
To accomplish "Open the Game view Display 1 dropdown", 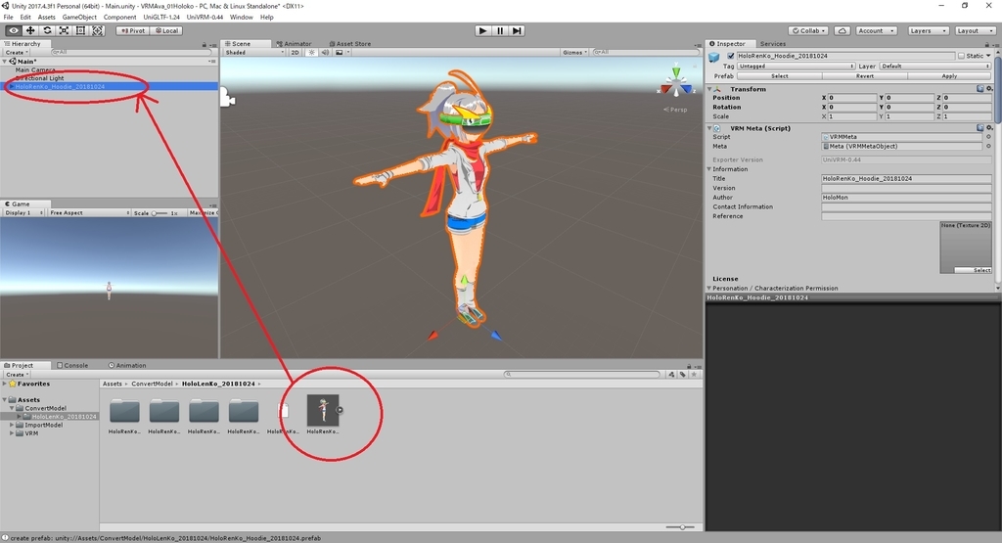I will click(x=24, y=212).
